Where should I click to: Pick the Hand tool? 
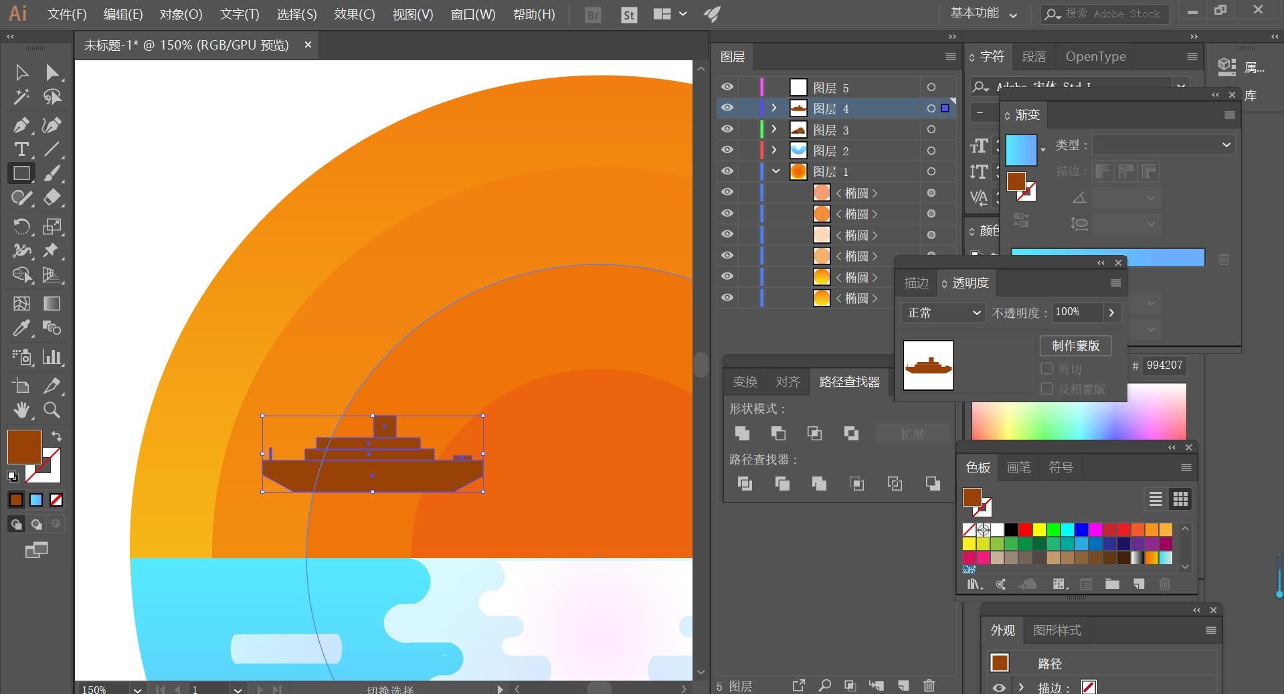pos(21,410)
